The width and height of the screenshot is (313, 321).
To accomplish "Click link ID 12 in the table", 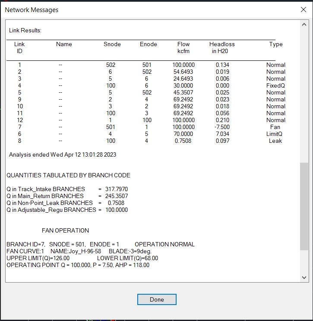I will 20,120.
